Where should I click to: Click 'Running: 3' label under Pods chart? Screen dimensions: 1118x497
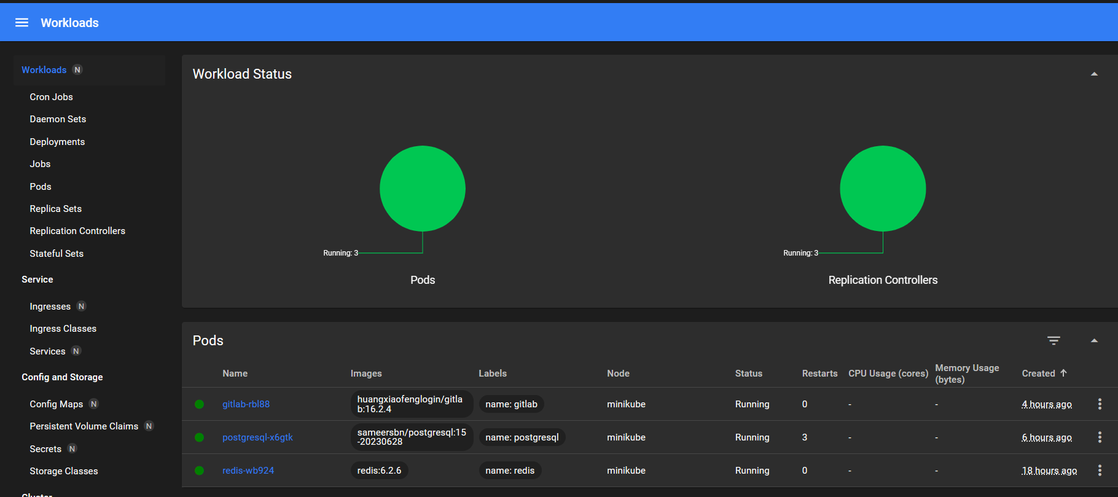(341, 253)
